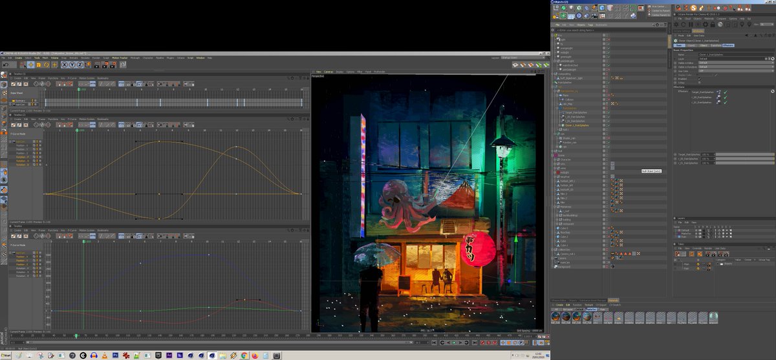Open the Octane filter dropdown
The height and width of the screenshot is (360, 776).
click(x=766, y=24)
